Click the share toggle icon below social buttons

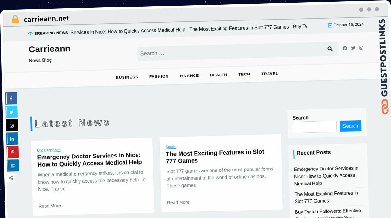(x=11, y=178)
